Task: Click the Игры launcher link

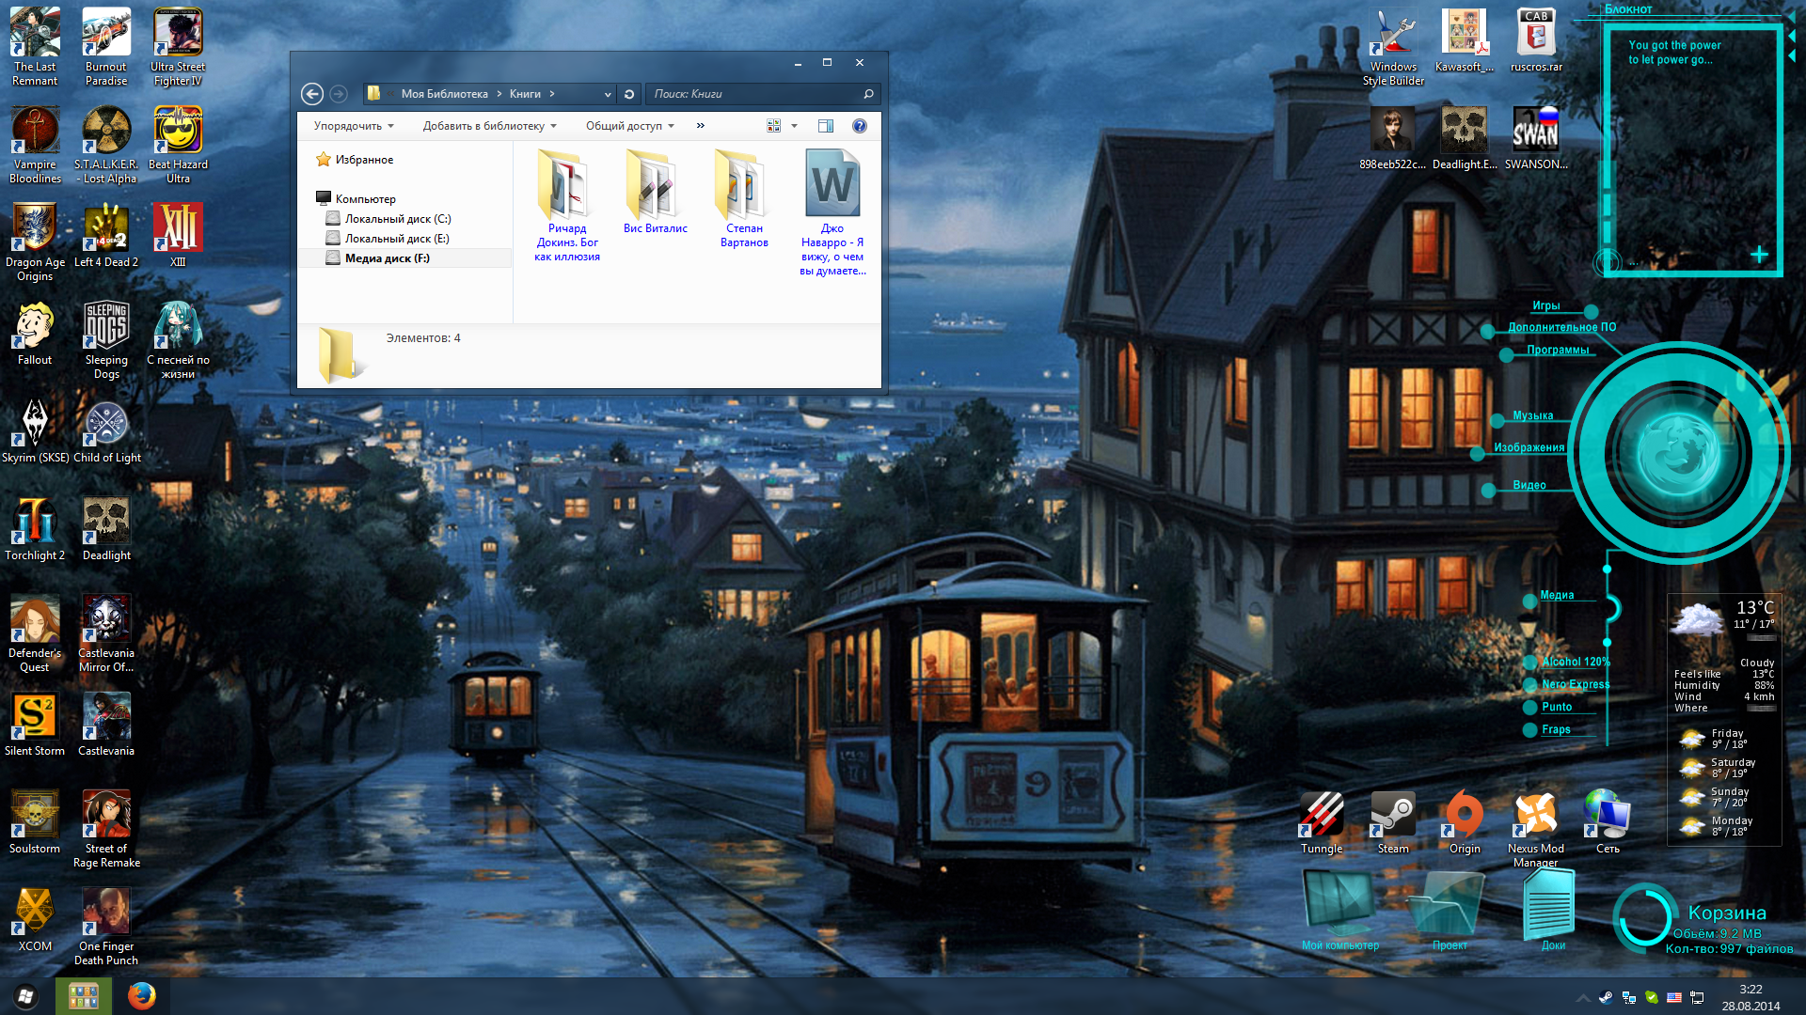Action: click(1545, 305)
